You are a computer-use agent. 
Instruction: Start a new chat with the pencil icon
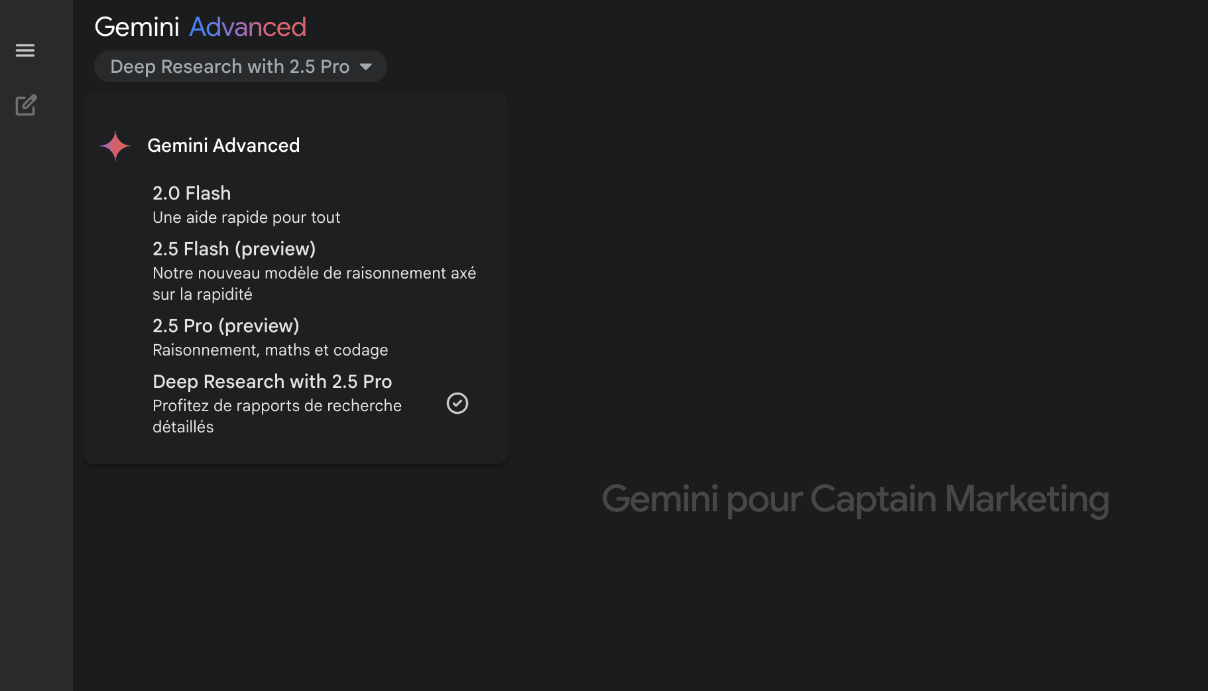click(25, 105)
